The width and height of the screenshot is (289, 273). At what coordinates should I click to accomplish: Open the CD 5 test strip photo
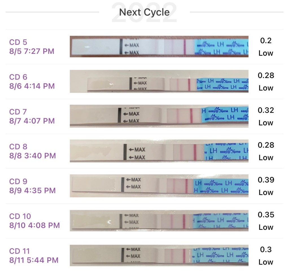pyautogui.click(x=159, y=46)
